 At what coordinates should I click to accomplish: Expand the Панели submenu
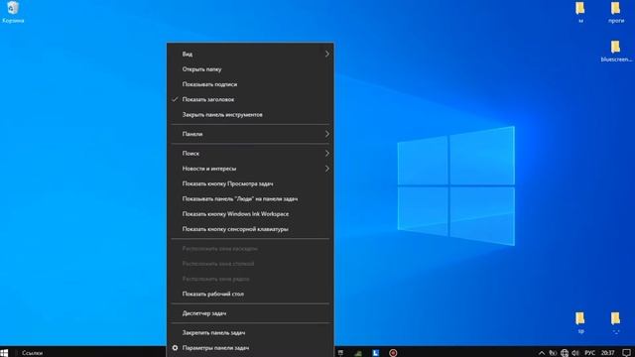[250, 134]
